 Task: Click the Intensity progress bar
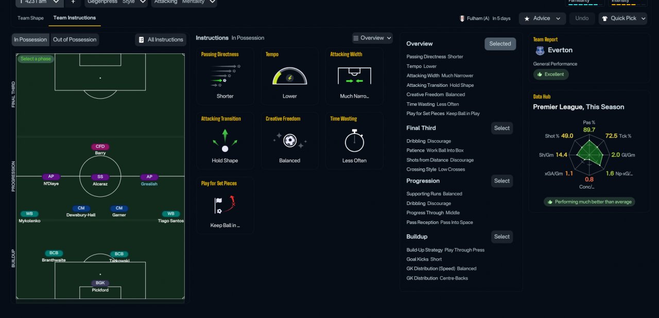tap(629, 4)
